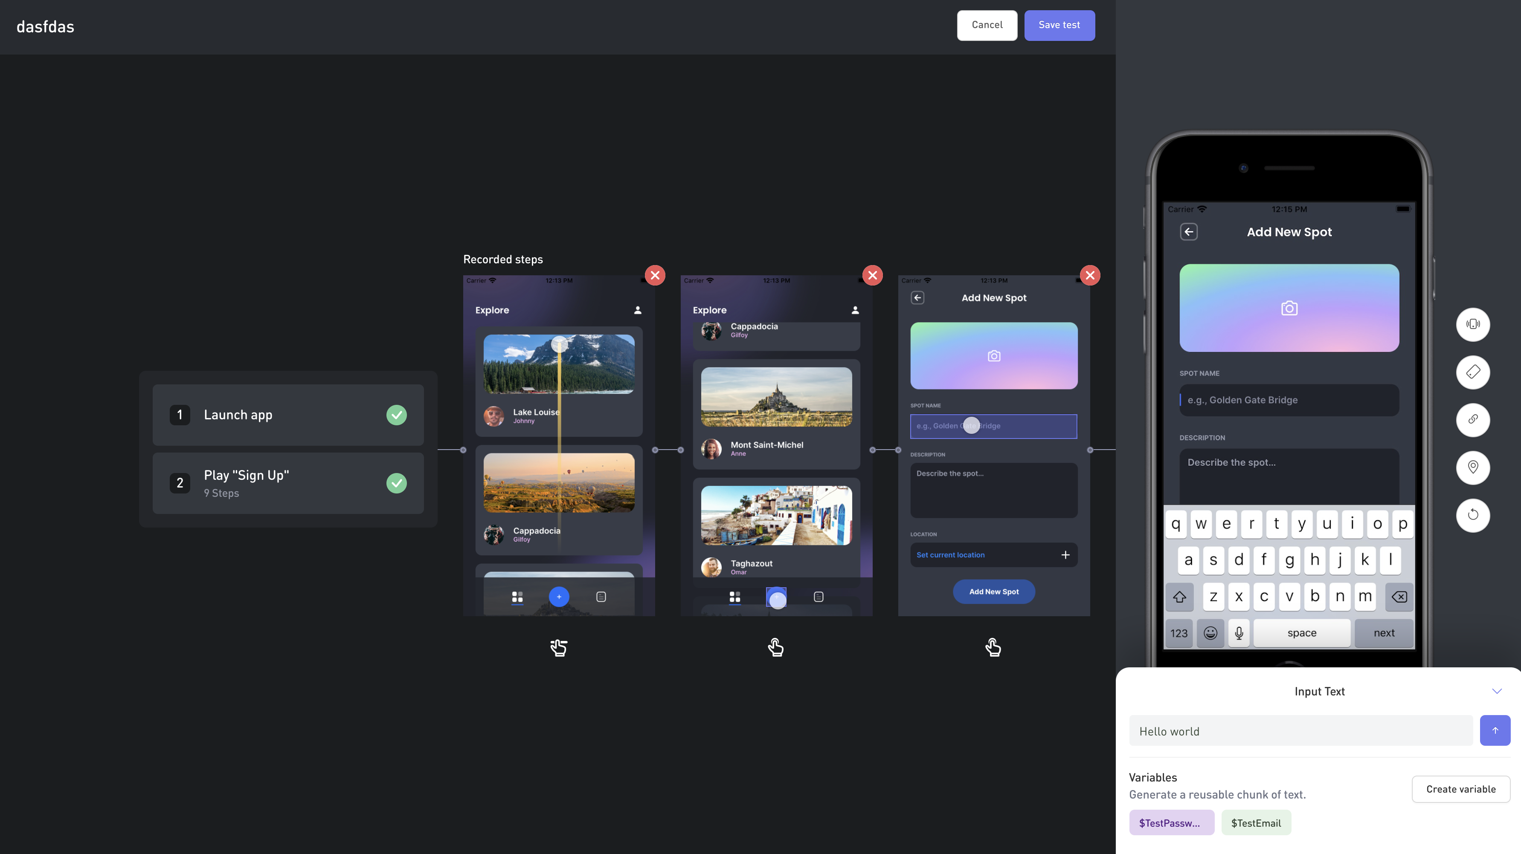Screen dimensions: 1521x854
Task: Open the second recorded step thumbnail
Action: pos(776,445)
